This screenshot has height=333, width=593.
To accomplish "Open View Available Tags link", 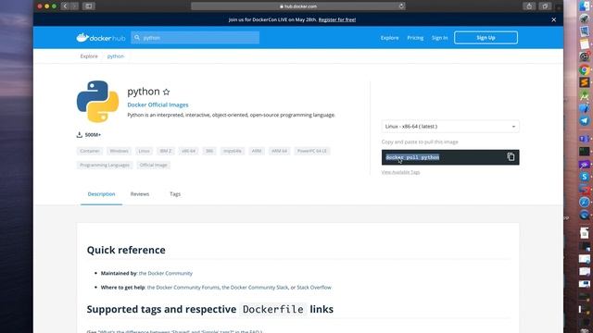I will pyautogui.click(x=400, y=172).
